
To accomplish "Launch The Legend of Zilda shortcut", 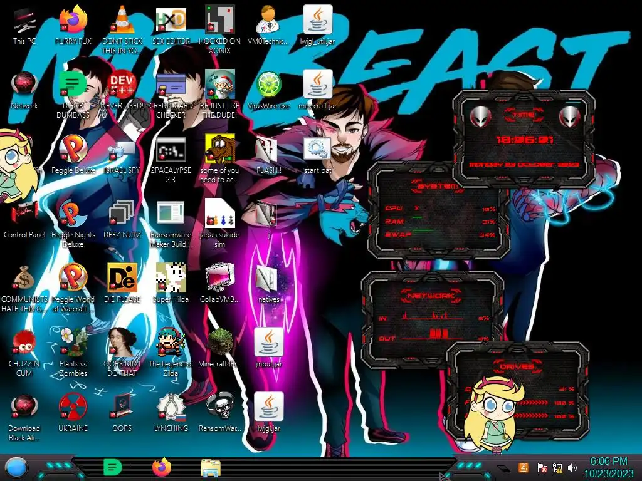I will [171, 353].
